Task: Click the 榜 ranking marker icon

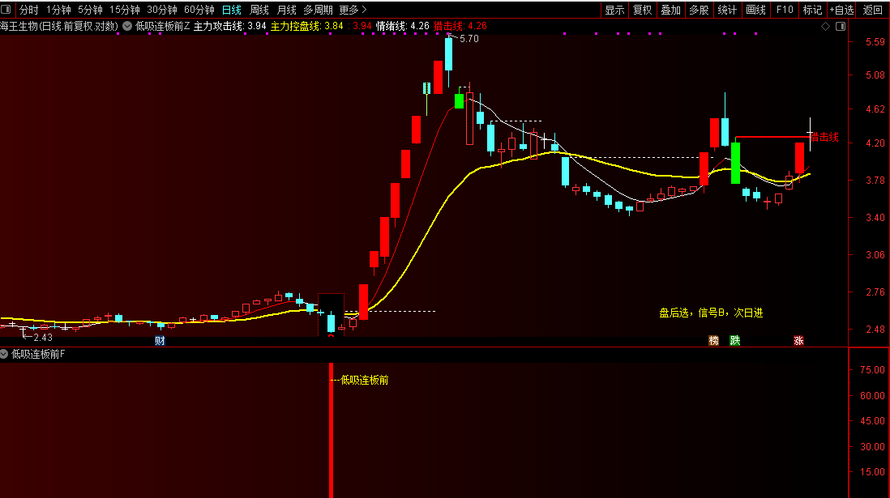Action: (x=713, y=340)
